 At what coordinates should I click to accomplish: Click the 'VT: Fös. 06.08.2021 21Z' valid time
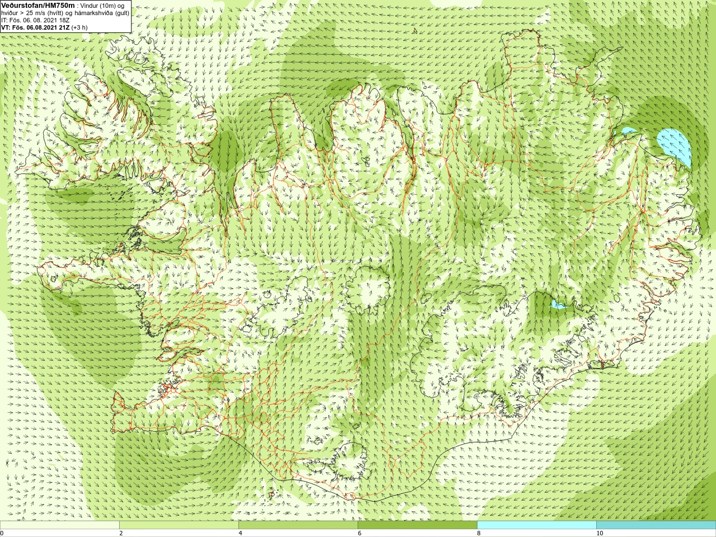36,27
